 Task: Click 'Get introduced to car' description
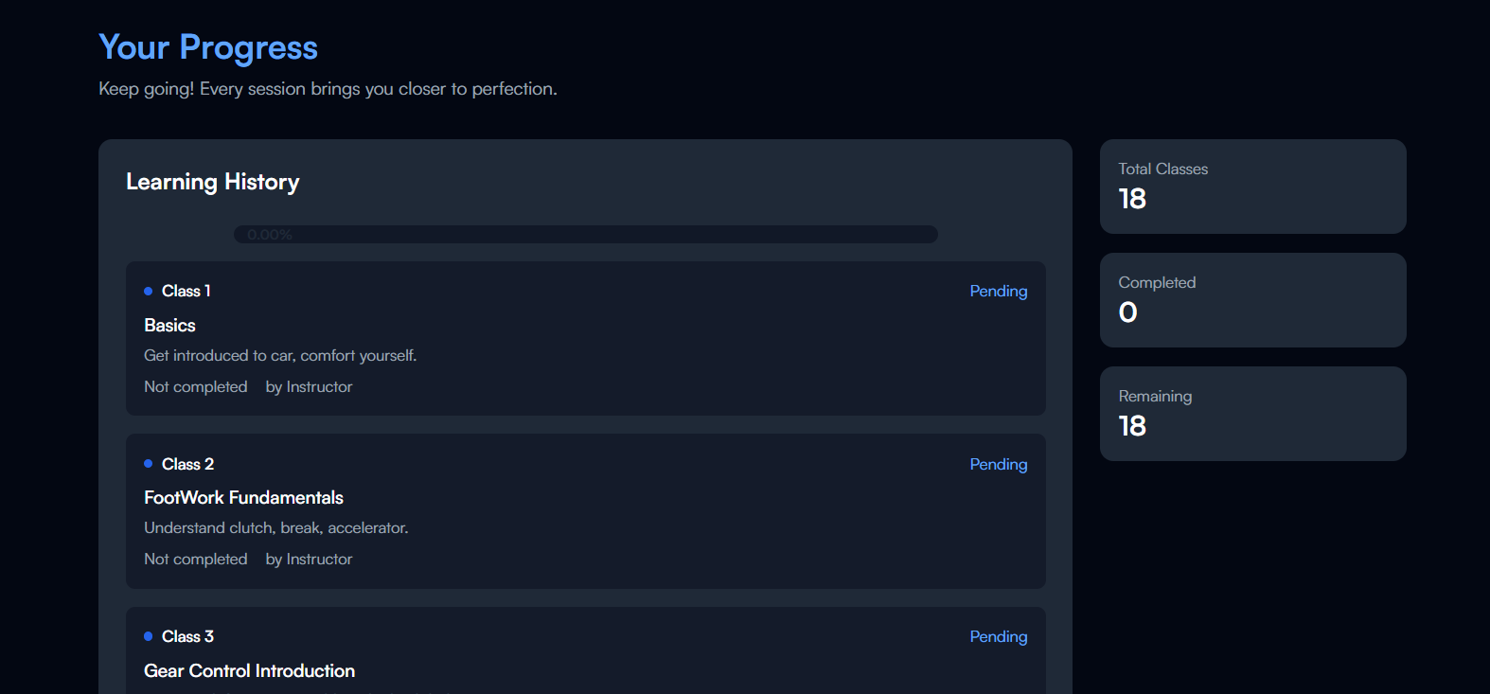pyautogui.click(x=280, y=355)
